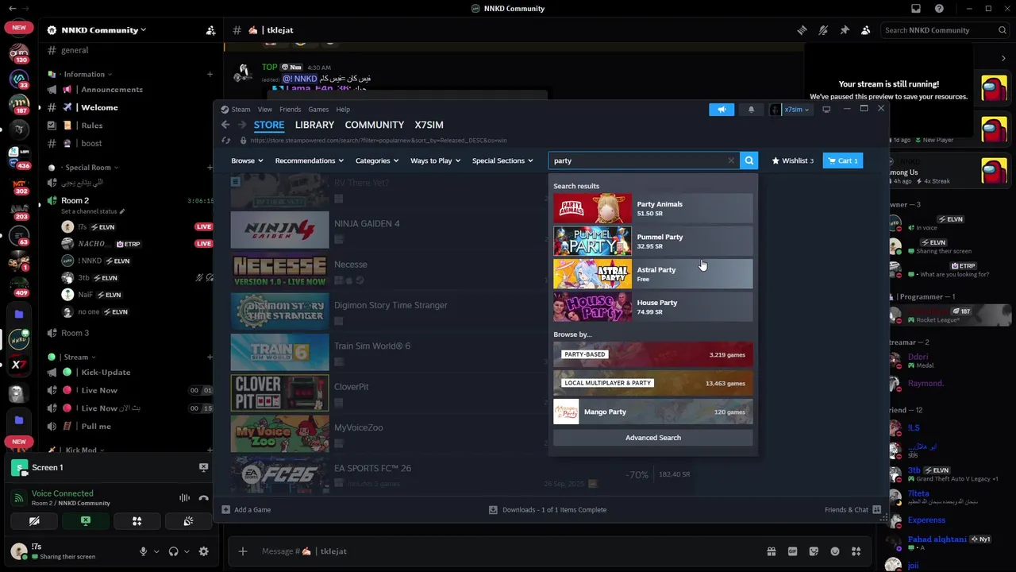This screenshot has height=572, width=1016.
Task: Toggle channel notification mute bell
Action: click(x=823, y=30)
